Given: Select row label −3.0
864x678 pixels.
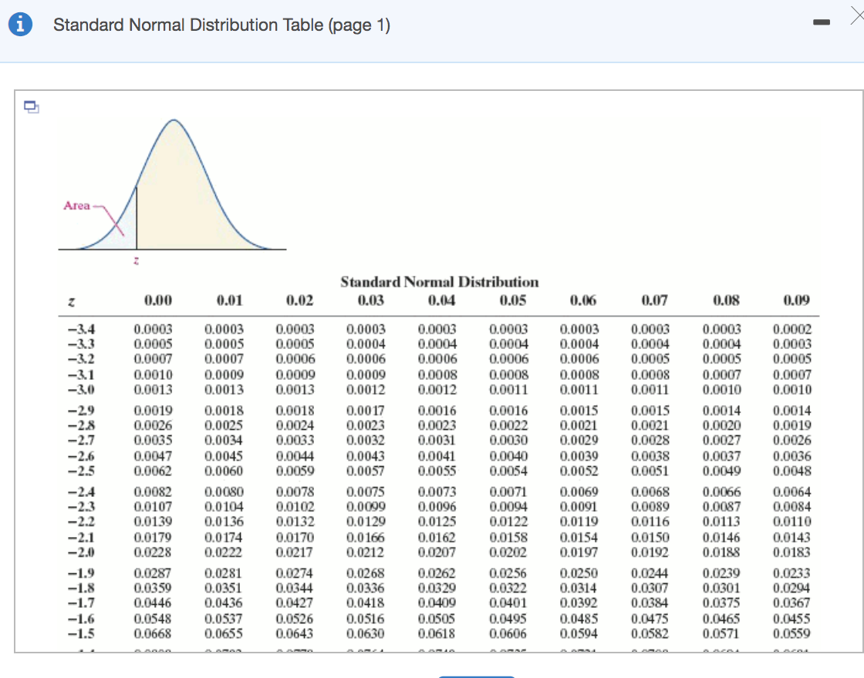Looking at the screenshot, I should (x=81, y=390).
